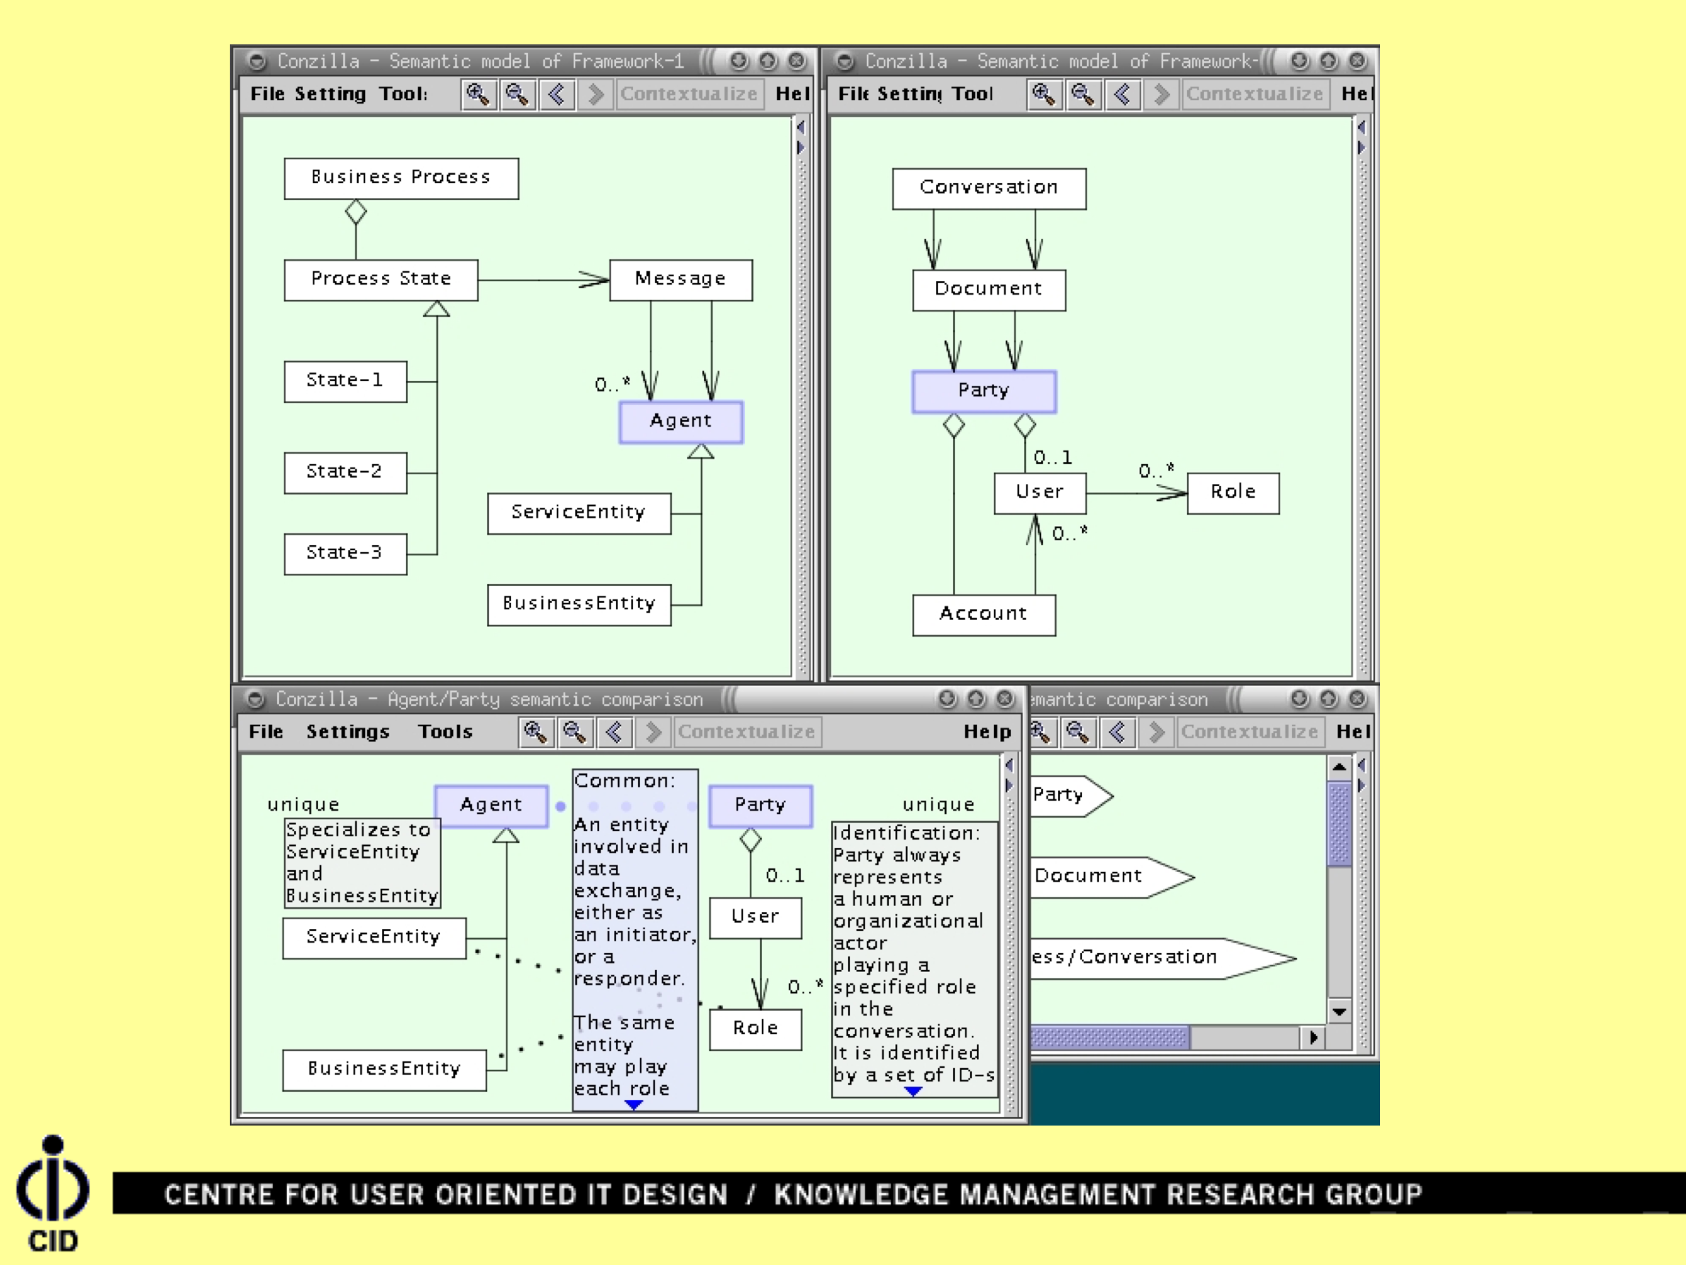Click zoom out magnifier in Agent/Party comparison window

(x=574, y=732)
